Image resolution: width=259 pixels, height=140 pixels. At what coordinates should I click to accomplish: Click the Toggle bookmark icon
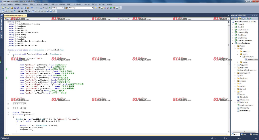[x=33, y=11]
